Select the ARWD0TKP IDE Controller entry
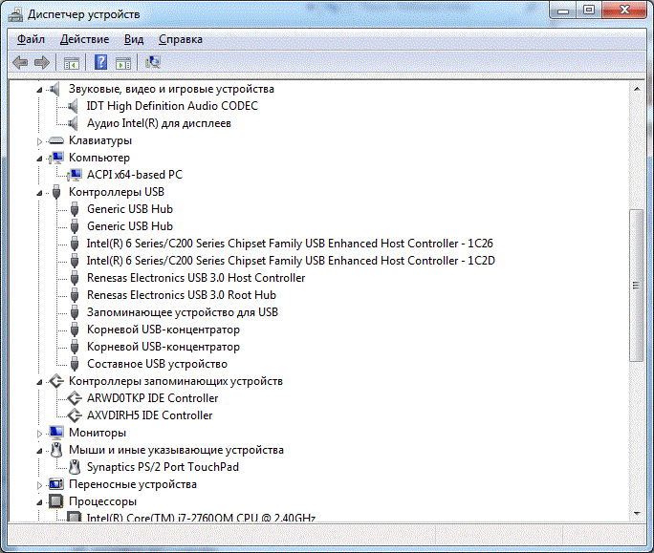This screenshot has height=553, width=654. [x=152, y=398]
